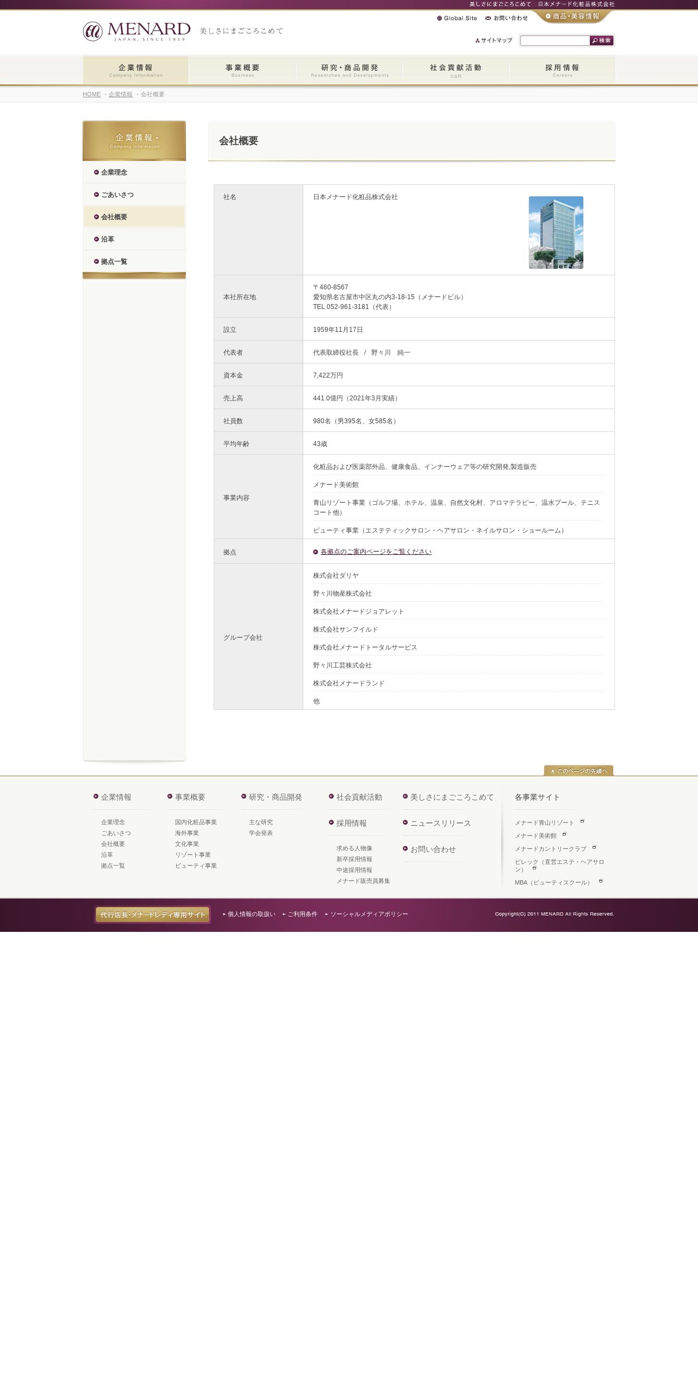
Task: Open footer ごあいさつ link
Action: pos(116,833)
